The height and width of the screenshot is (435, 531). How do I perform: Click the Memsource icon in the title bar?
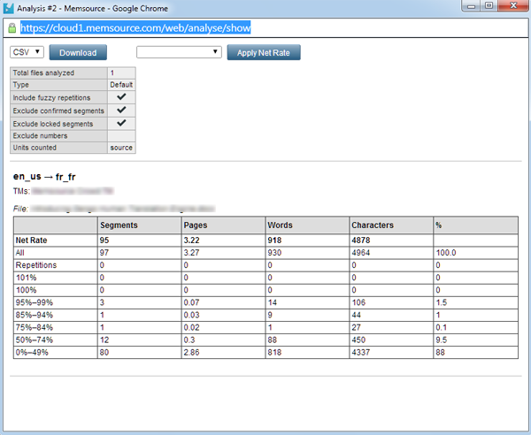pyautogui.click(x=8, y=8)
